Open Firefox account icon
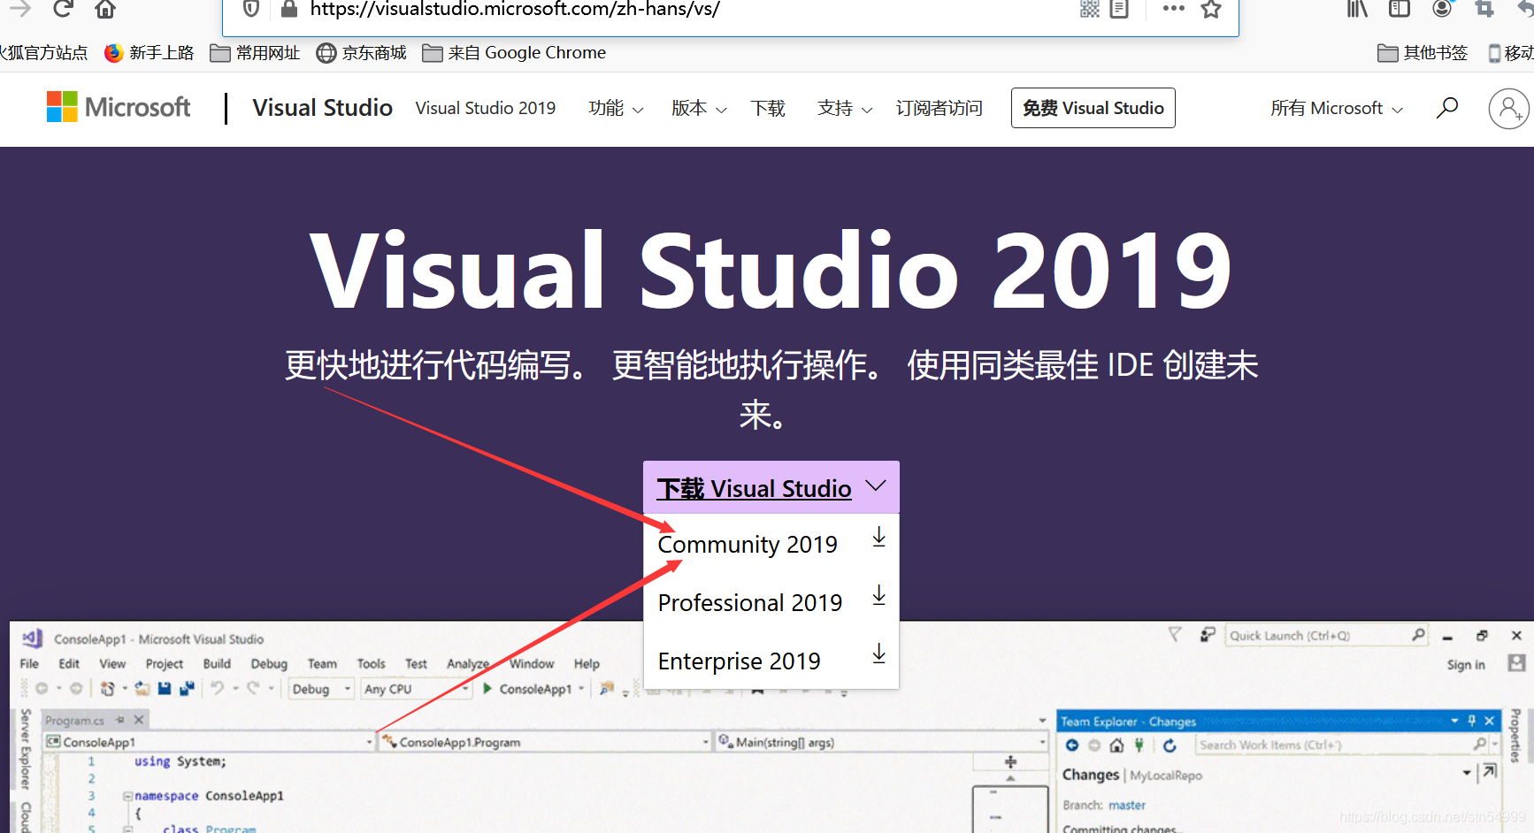 [x=1442, y=10]
